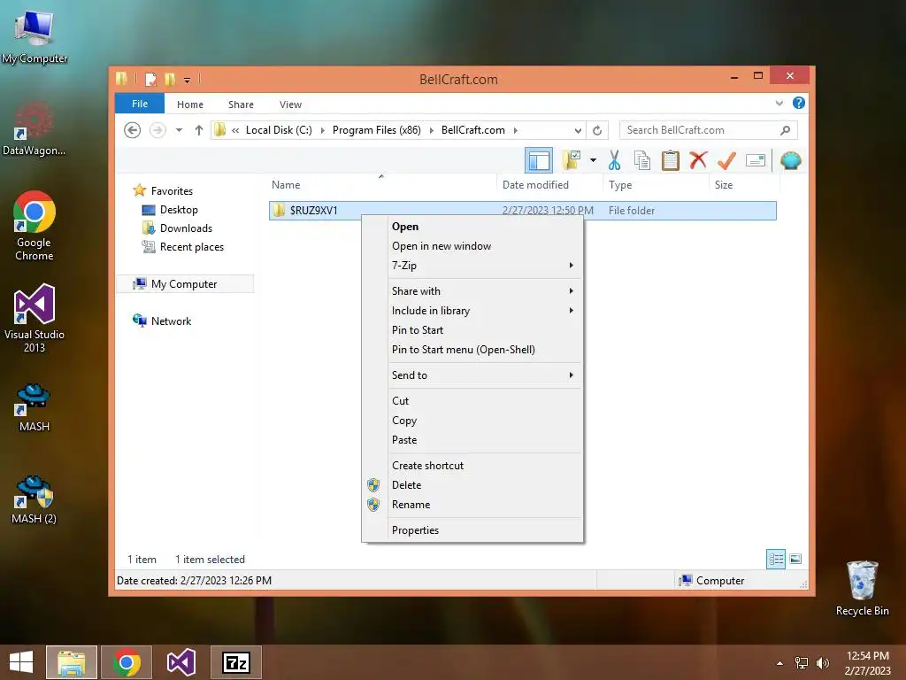Refresh the BellCraft.com folder
Image resolution: width=906 pixels, height=680 pixels.
click(597, 130)
